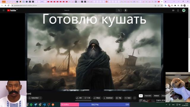
Task: Start voice search with the microphone
Action: click(x=126, y=10)
